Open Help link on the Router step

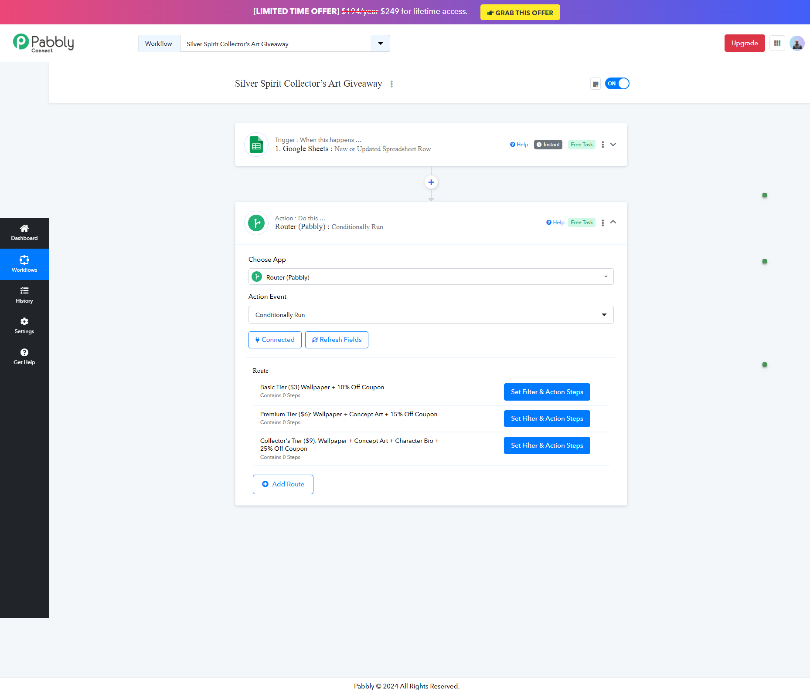(x=555, y=223)
